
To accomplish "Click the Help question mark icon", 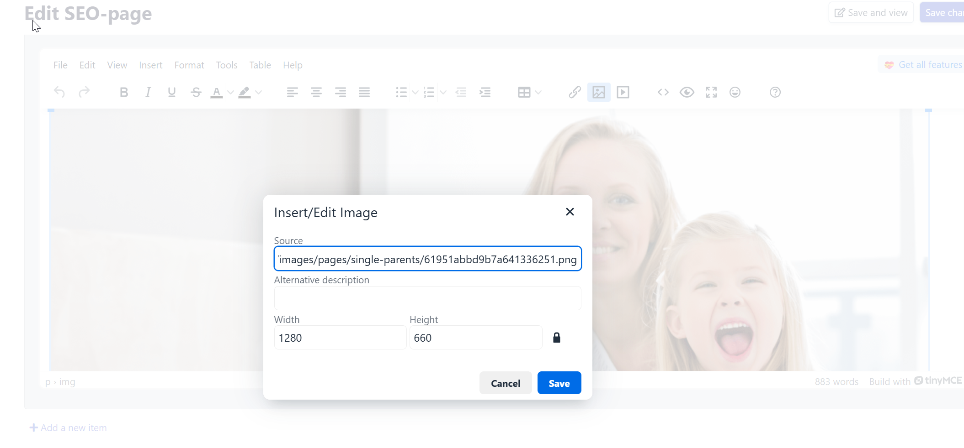I will click(775, 92).
